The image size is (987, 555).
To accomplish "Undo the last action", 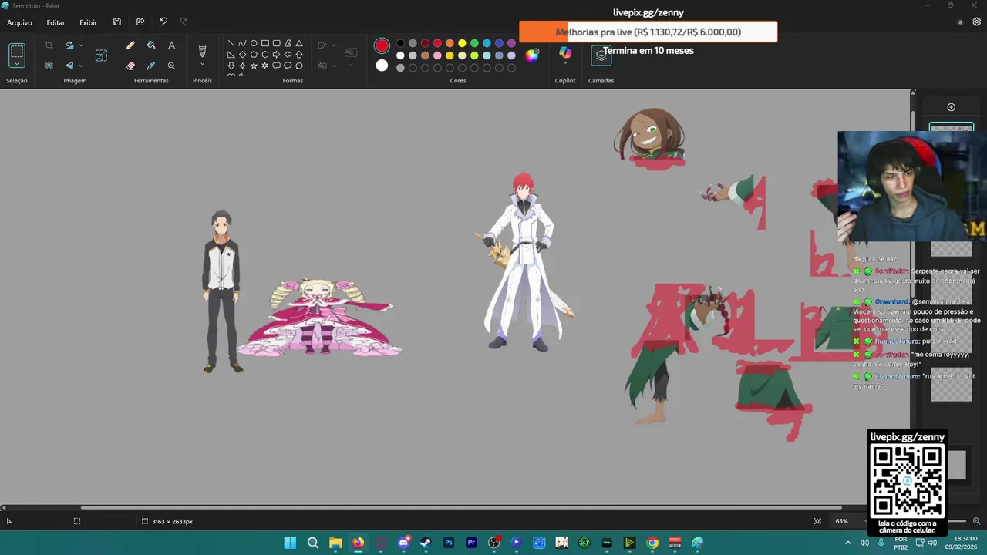I will [163, 22].
